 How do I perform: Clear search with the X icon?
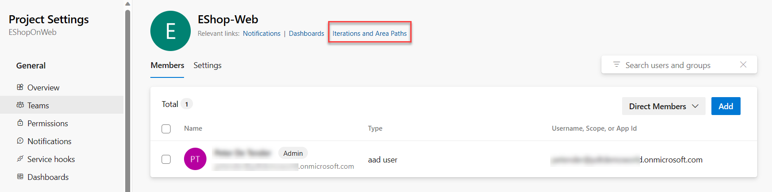743,65
